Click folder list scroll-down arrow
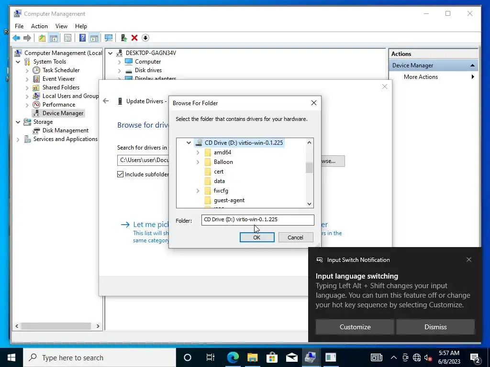This screenshot has height=367, width=490. click(x=309, y=204)
